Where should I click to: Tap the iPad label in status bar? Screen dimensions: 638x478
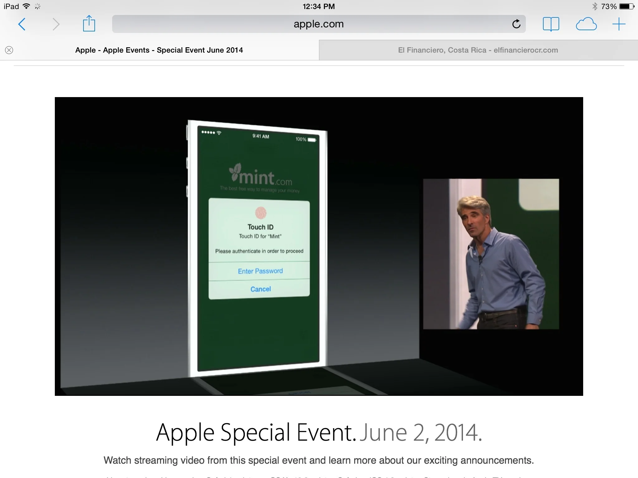(x=11, y=6)
